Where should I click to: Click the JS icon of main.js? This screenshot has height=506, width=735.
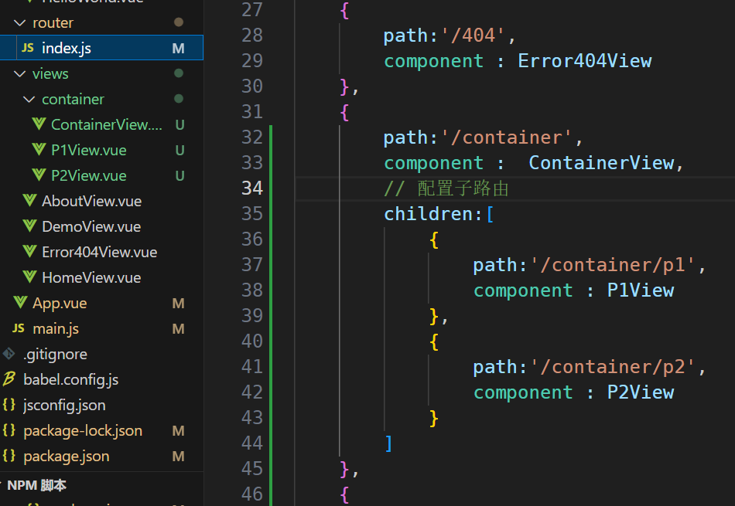tap(19, 328)
